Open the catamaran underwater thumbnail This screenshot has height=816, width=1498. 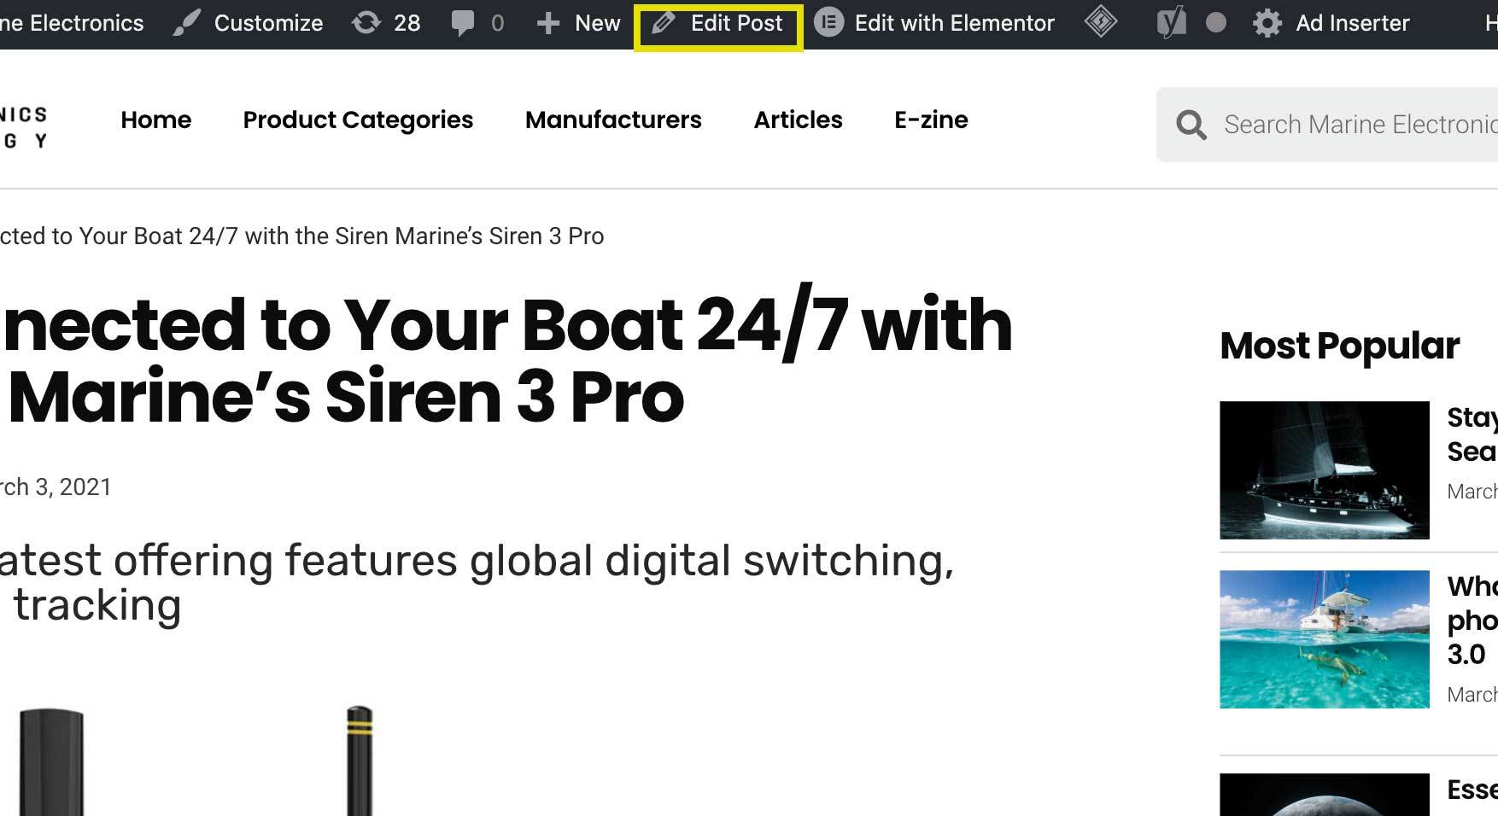pos(1324,639)
